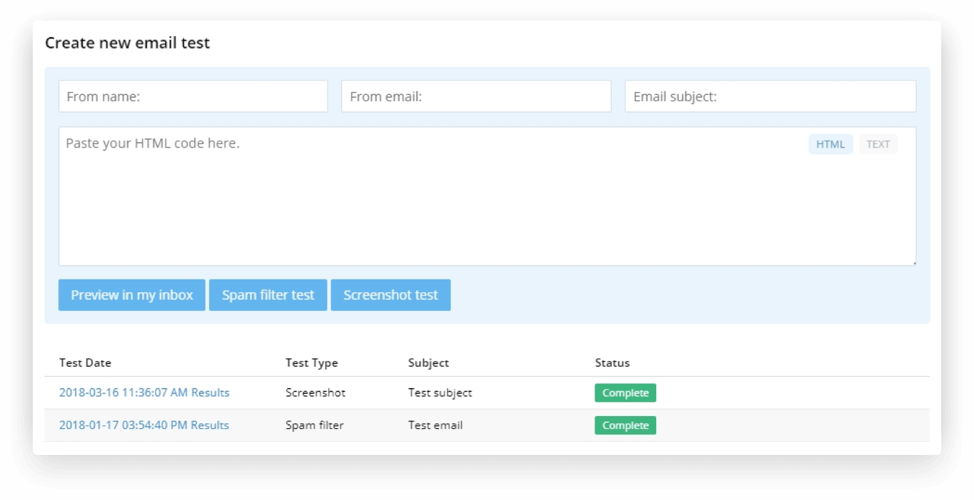Click the Test email subject cell
The image size is (974, 500).
point(435,425)
